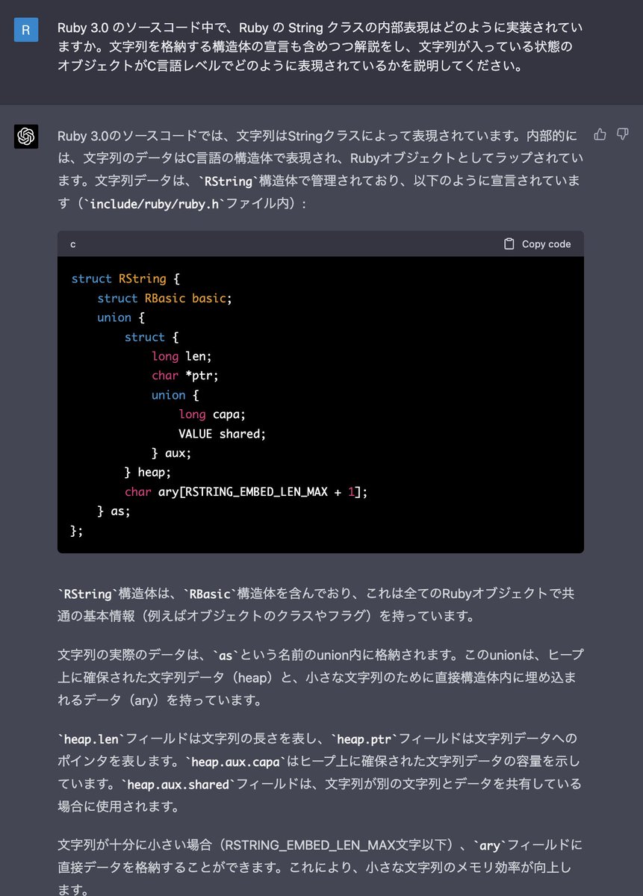Click the '} aux;' code line
The width and height of the screenshot is (643, 896).
pos(172,453)
